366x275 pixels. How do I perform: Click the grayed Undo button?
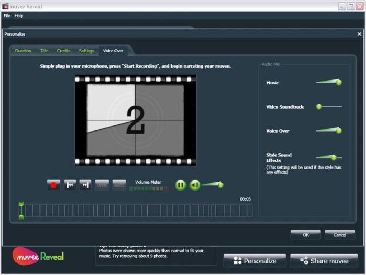coord(102,185)
